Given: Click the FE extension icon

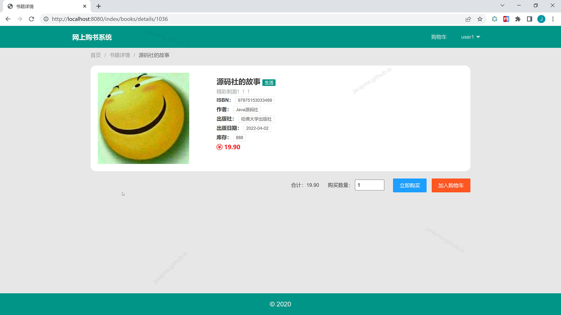Looking at the screenshot, I should pyautogui.click(x=506, y=19).
